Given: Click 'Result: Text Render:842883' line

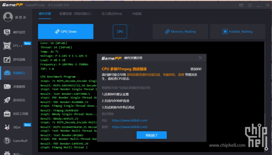Looking at the screenshot, I should coord(62,135).
